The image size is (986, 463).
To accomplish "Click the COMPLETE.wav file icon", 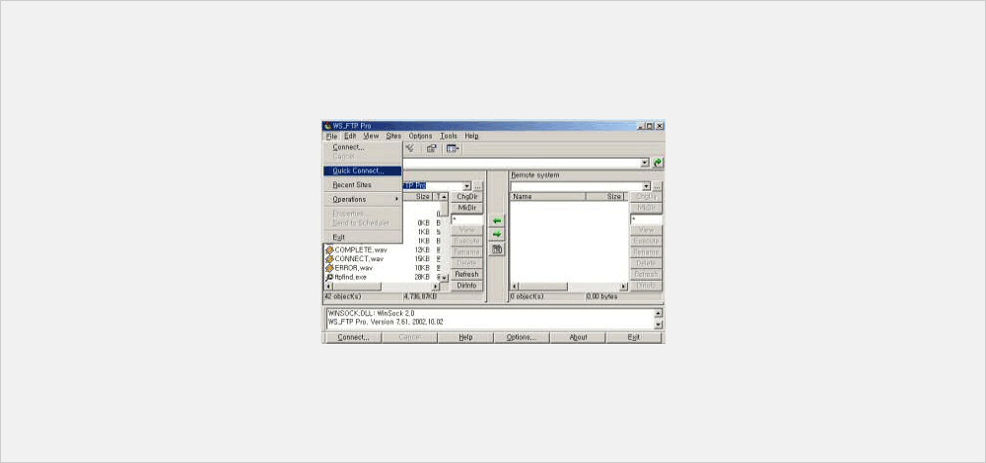I will tap(329, 250).
